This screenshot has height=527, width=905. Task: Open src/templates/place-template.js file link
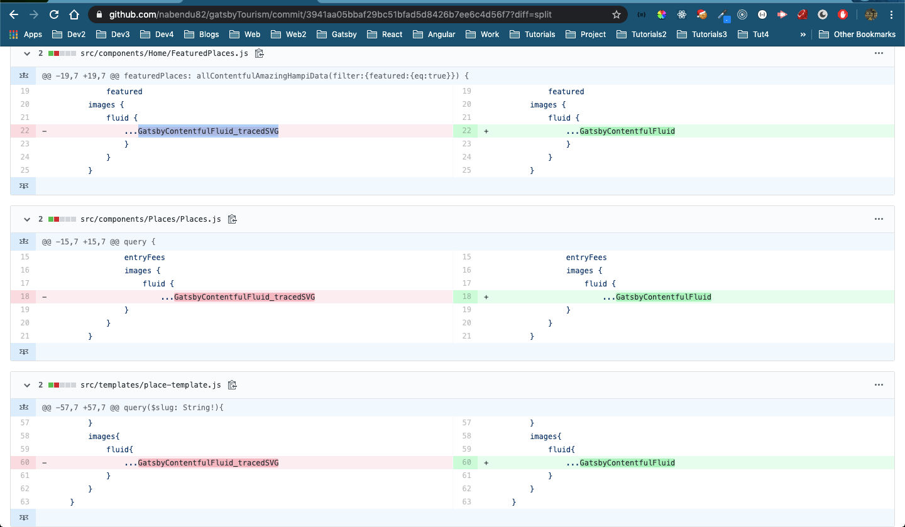(x=151, y=385)
